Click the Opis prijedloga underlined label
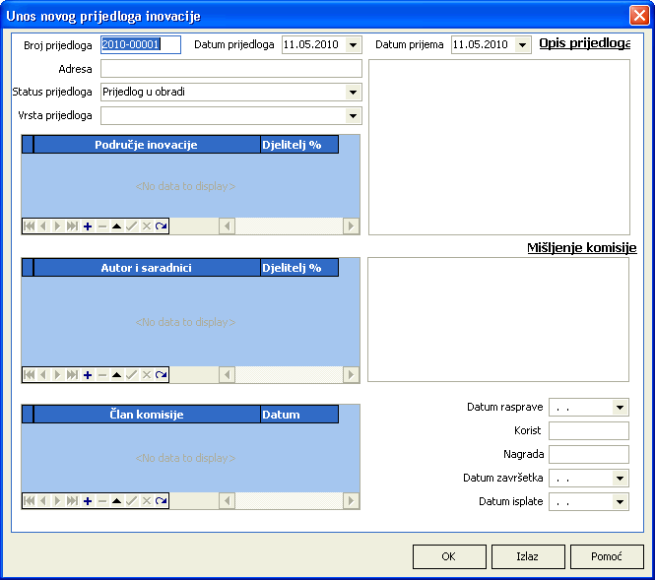This screenshot has width=655, height=580. pos(584,44)
